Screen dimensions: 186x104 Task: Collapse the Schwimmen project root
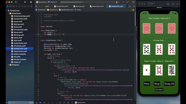coord(7,11)
